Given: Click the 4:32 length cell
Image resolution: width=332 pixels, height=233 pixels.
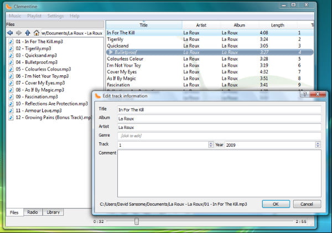Looking at the screenshot, I should click(264, 72).
